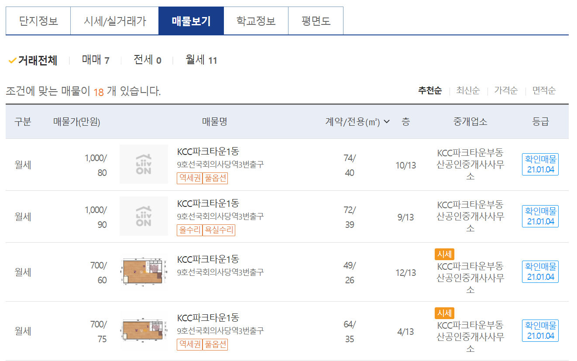This screenshot has width=577, height=361.
Task: Click the 욕실수리 tag on the 1,000/90 listing
Action: [x=219, y=230]
